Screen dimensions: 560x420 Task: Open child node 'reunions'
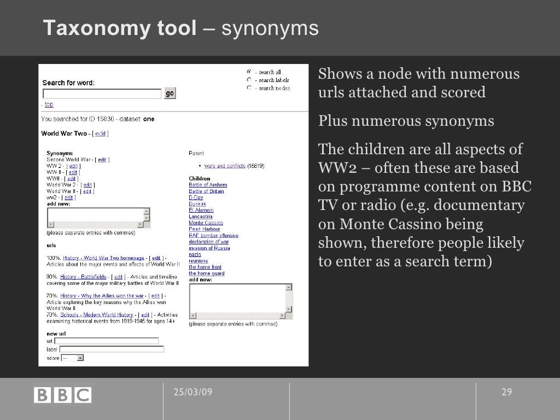(198, 261)
